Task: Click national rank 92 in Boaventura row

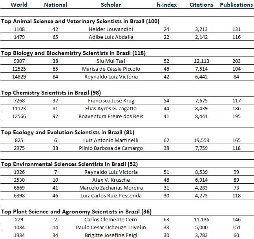Action: pos(55,117)
